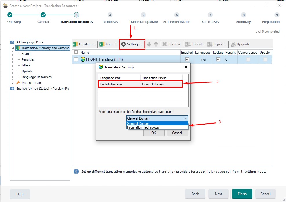286x202 pixels.
Task: Click the wizard's bottom Cancel button
Action: (265, 194)
